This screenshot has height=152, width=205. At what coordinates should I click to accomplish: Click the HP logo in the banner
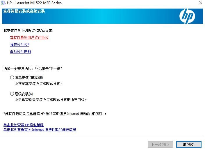tap(187, 16)
